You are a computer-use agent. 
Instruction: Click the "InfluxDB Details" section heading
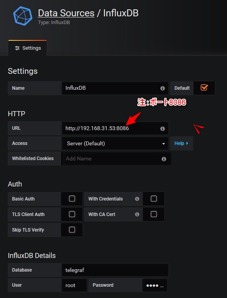32,255
